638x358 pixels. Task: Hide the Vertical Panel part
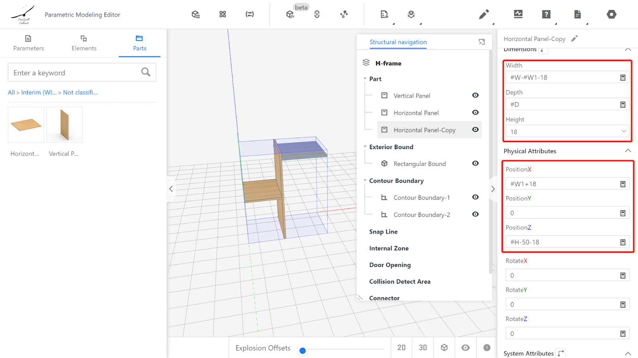pos(475,95)
